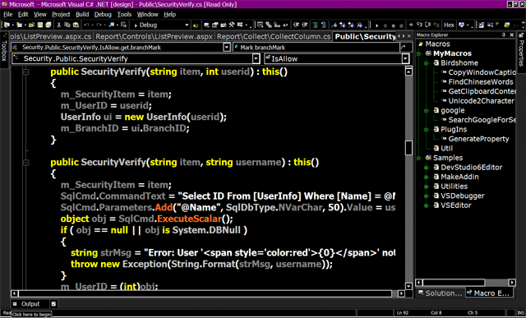Jump to next bookmark icon
This screenshot has width=526, height=318.
(342, 25)
